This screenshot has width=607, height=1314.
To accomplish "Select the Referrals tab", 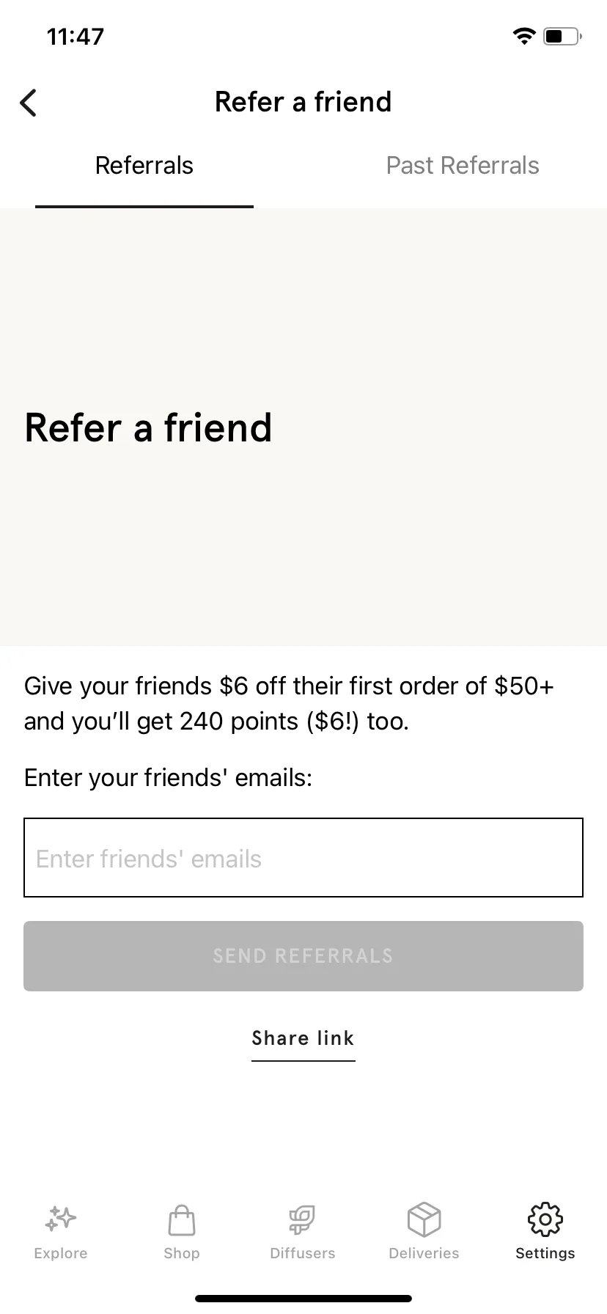I will click(144, 166).
